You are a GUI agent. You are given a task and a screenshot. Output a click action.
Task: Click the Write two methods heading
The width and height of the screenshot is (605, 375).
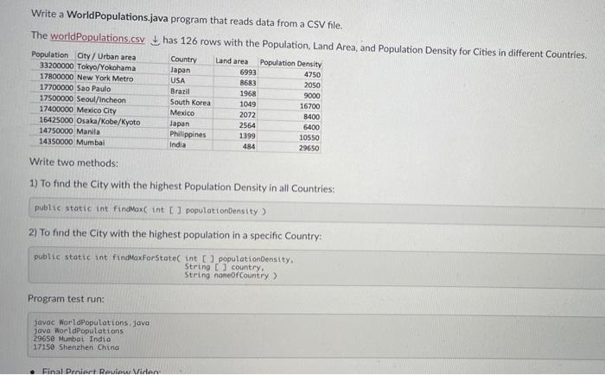[73, 162]
